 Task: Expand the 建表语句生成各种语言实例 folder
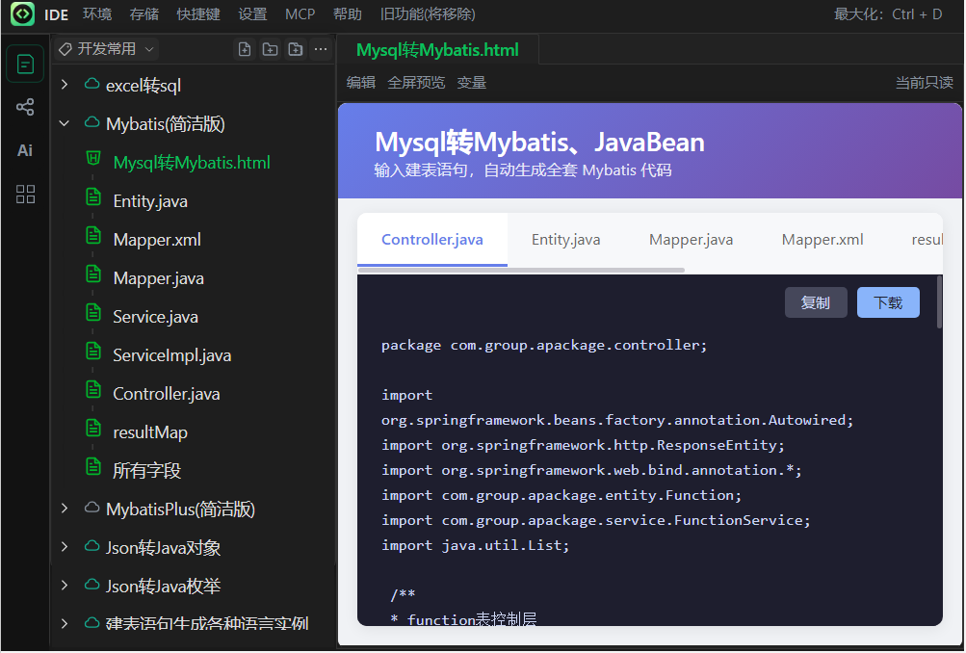(x=65, y=623)
